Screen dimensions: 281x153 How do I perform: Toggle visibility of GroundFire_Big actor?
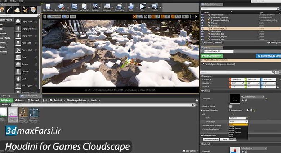[202, 34]
